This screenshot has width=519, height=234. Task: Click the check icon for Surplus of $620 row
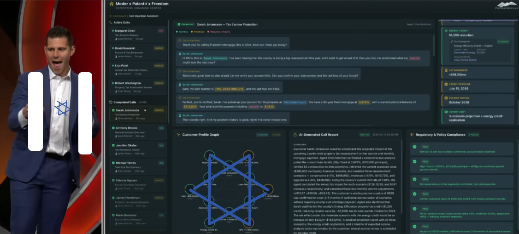pyautogui.click(x=414, y=227)
